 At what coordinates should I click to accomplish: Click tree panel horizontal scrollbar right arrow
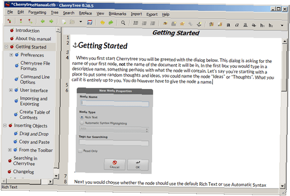point(50,181)
